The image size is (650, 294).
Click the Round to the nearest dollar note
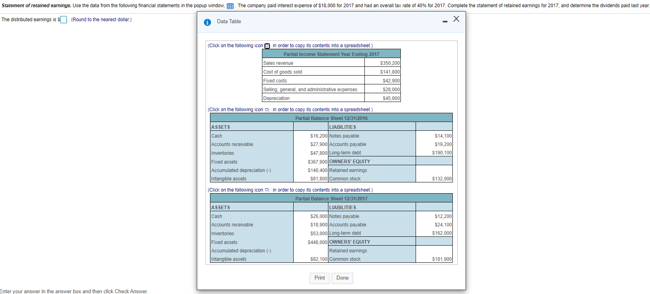tap(101, 20)
